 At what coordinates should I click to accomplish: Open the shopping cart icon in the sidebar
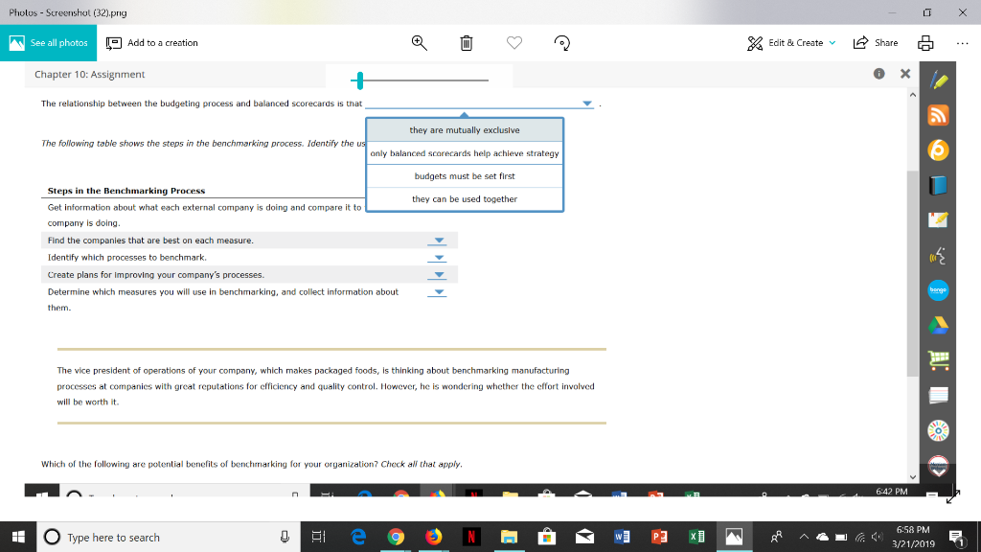pos(939,360)
